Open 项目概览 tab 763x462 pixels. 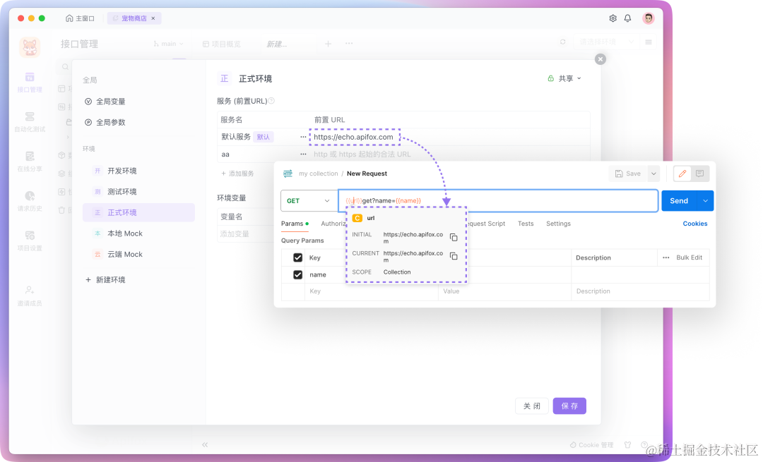(x=222, y=44)
